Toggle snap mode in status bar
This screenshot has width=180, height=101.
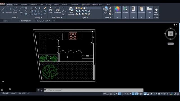coord(114,94)
